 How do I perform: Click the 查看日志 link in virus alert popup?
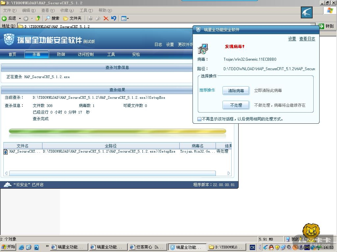pos(307,39)
